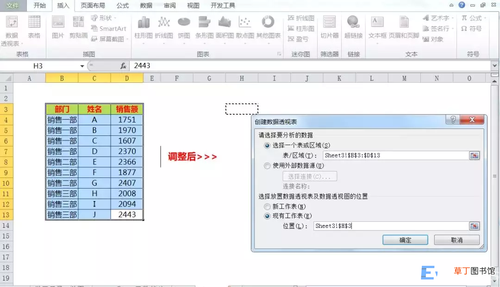Insert Column sparkline (柱形图) in 迷你图 group
This screenshot has height=287, width=500.
(x=301, y=29)
